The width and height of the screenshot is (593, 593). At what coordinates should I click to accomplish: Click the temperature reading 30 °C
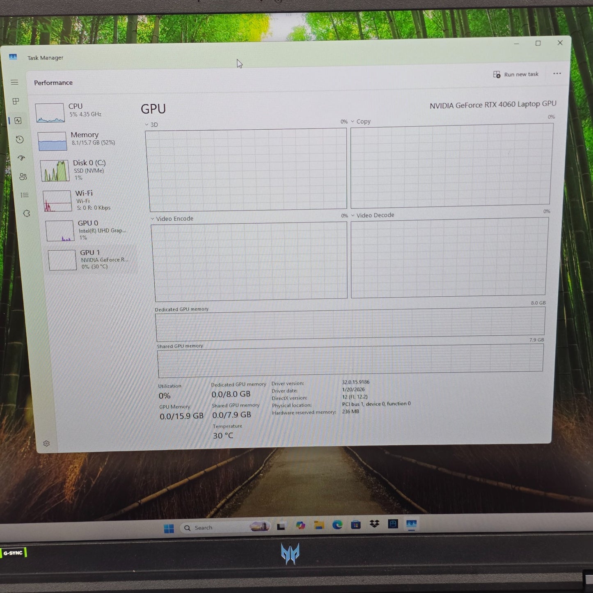[x=223, y=436]
